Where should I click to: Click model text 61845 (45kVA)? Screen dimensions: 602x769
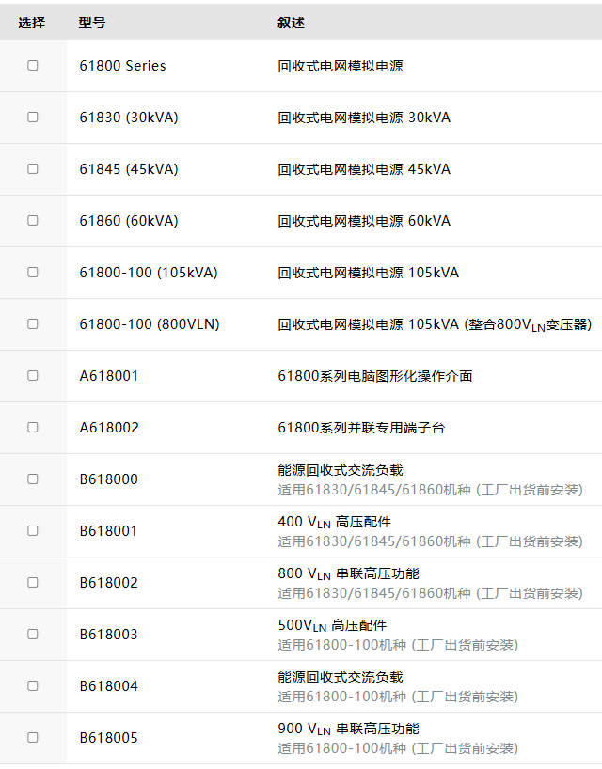(129, 169)
